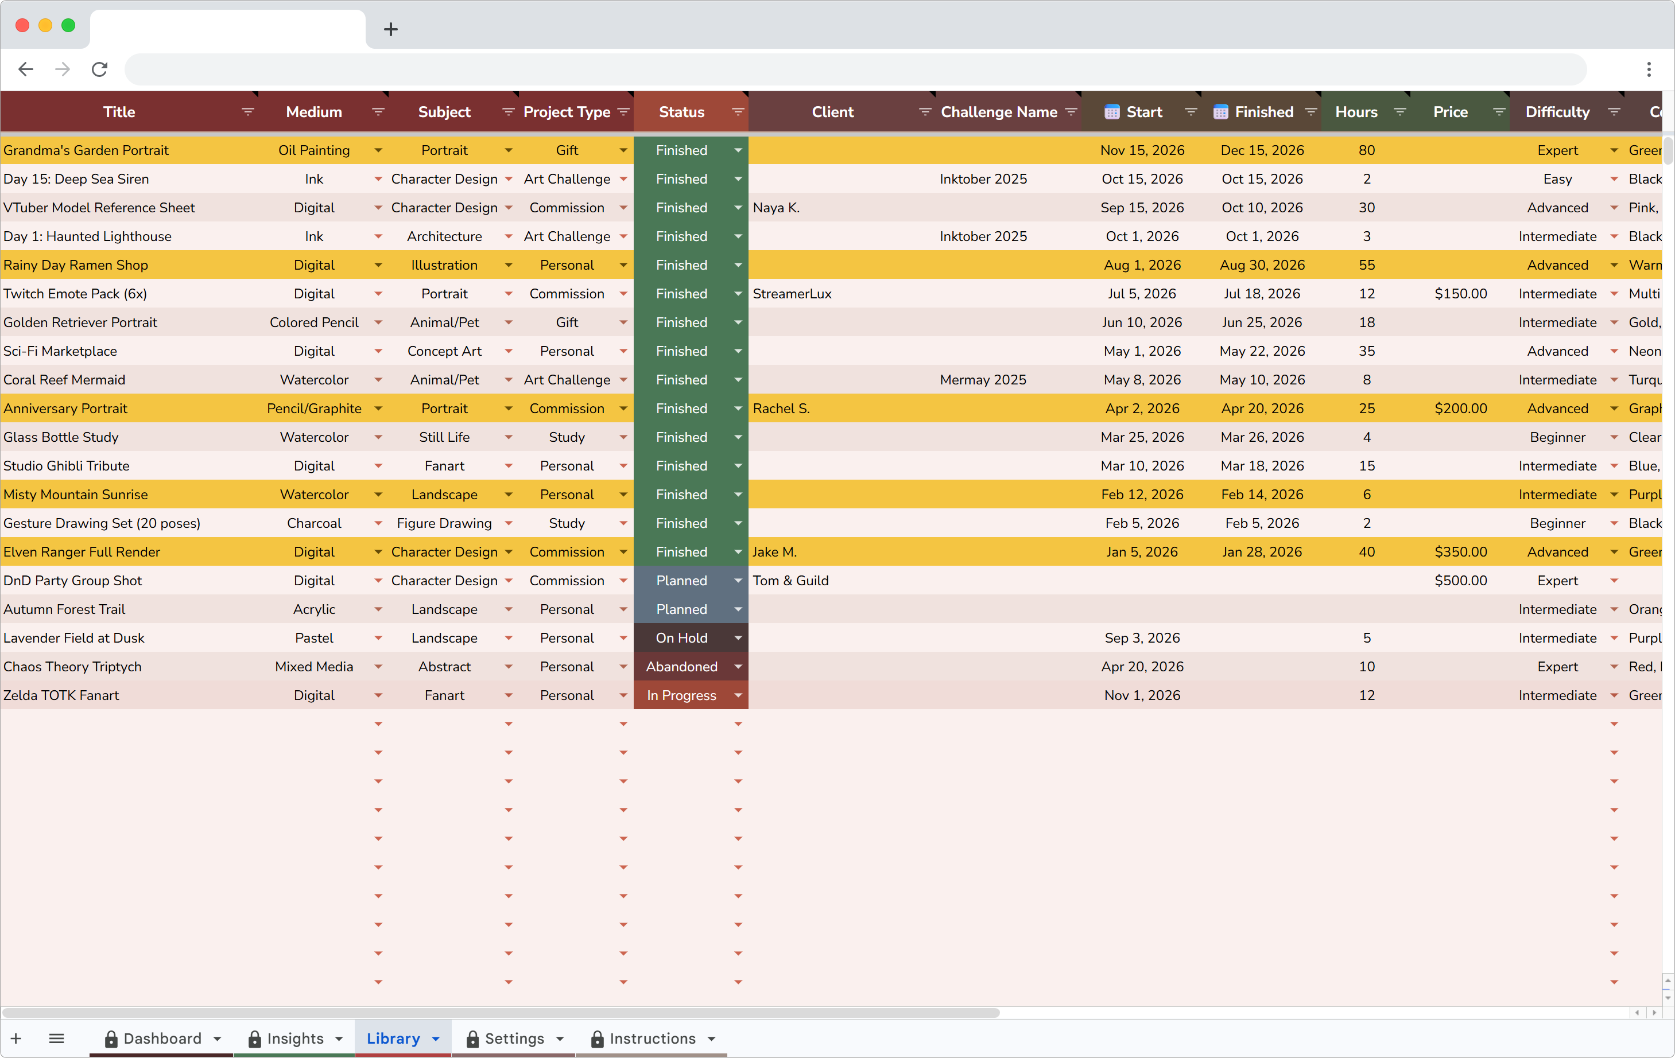The height and width of the screenshot is (1058, 1675).
Task: Open the filter icon on the Difficulty column
Action: pyautogui.click(x=1615, y=111)
